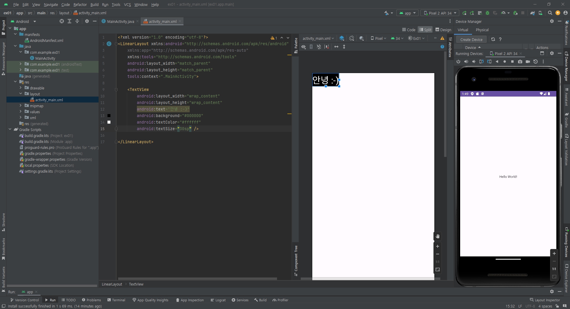Open emulator snapshots icon
This screenshot has height=309, width=570.
click(x=536, y=62)
